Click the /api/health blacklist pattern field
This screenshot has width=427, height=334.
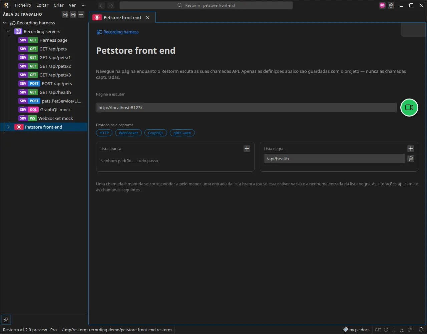335,159
